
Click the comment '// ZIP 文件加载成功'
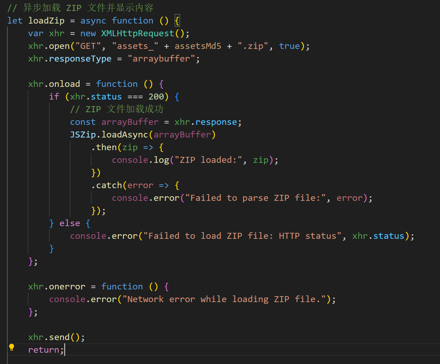click(117, 109)
